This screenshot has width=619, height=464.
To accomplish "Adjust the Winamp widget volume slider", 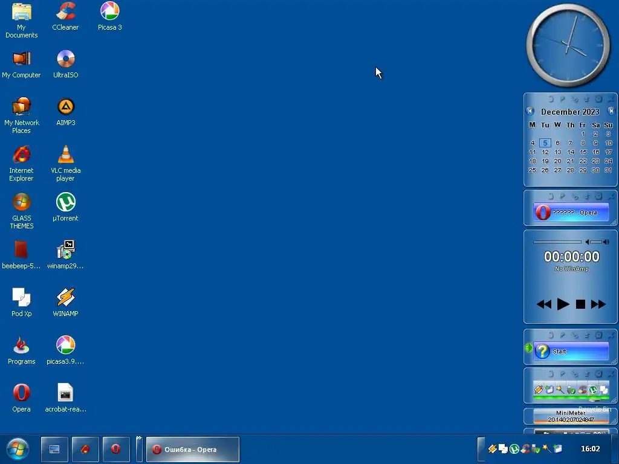I will (x=597, y=242).
